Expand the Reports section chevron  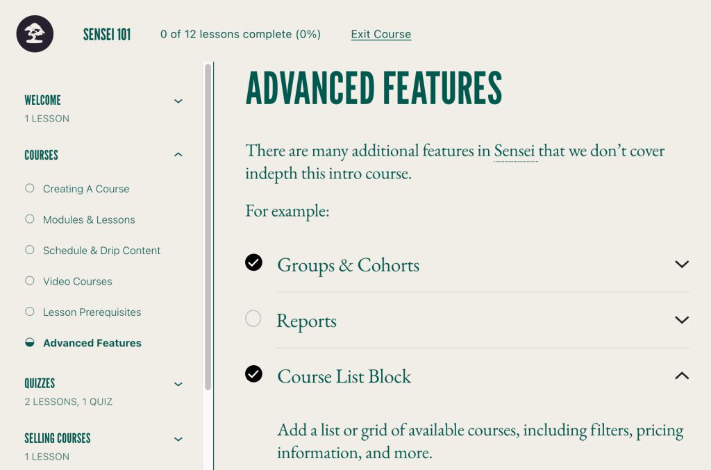(x=682, y=320)
